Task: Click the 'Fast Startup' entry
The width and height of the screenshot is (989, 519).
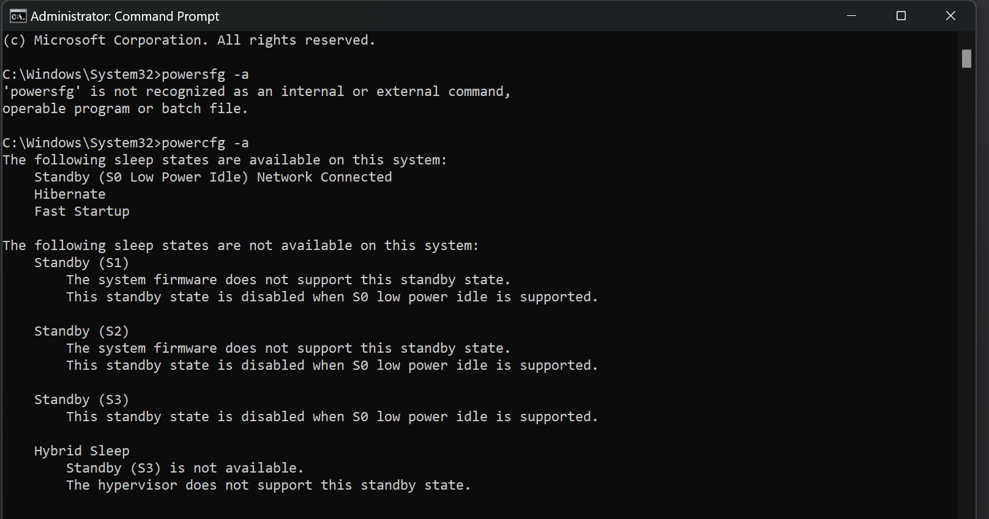Action: [x=82, y=212]
